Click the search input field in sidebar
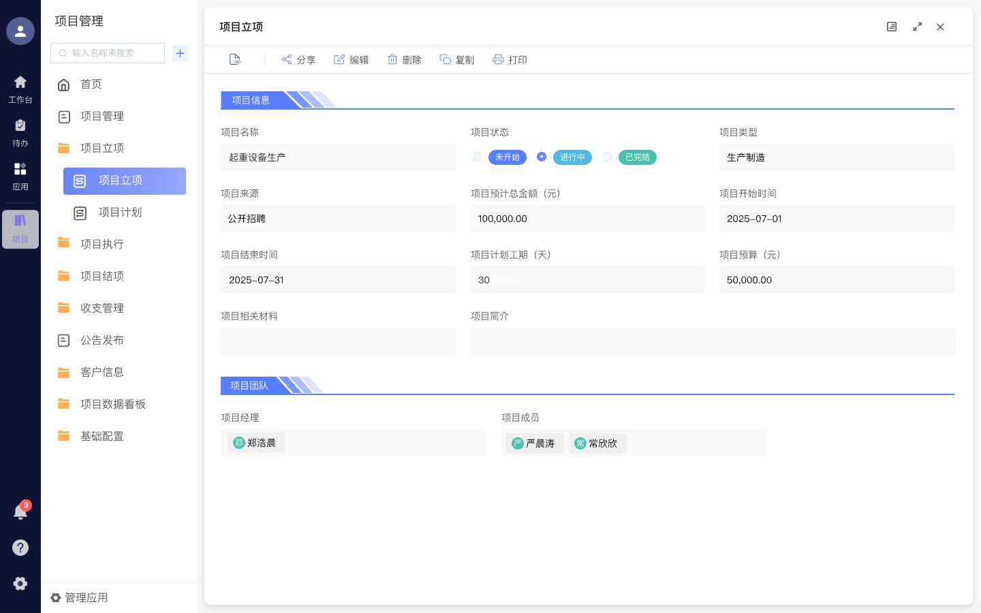981x613 pixels. (x=107, y=52)
